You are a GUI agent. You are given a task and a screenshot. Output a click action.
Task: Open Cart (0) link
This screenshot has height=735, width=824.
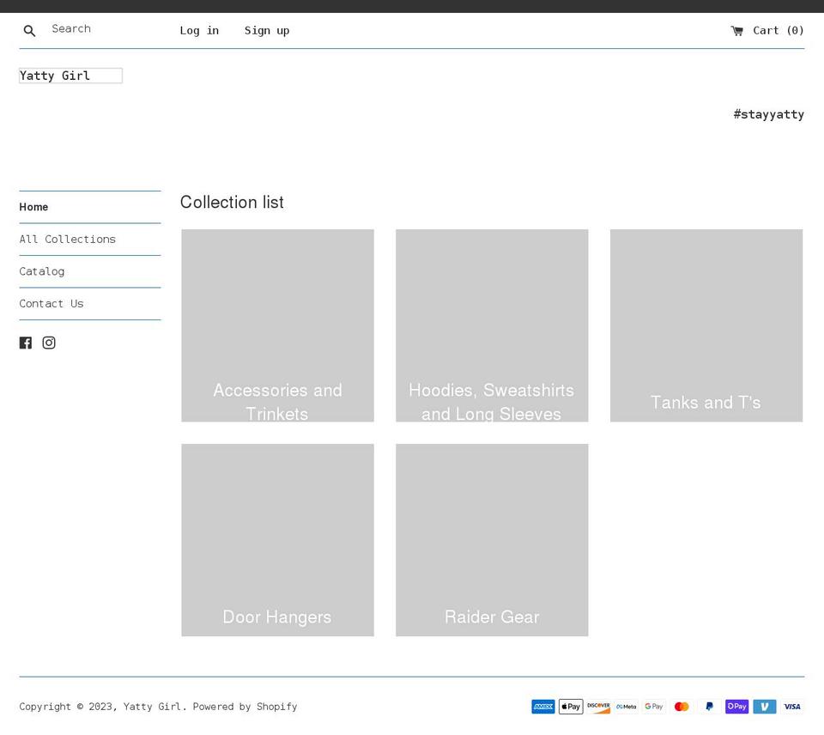pos(767,31)
